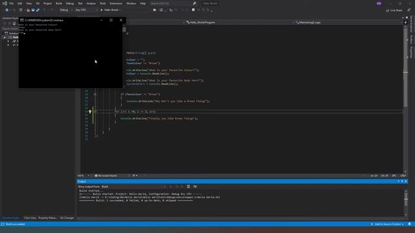Switch to the Class View tab
Screen dimensions: 415x233
click(30, 218)
